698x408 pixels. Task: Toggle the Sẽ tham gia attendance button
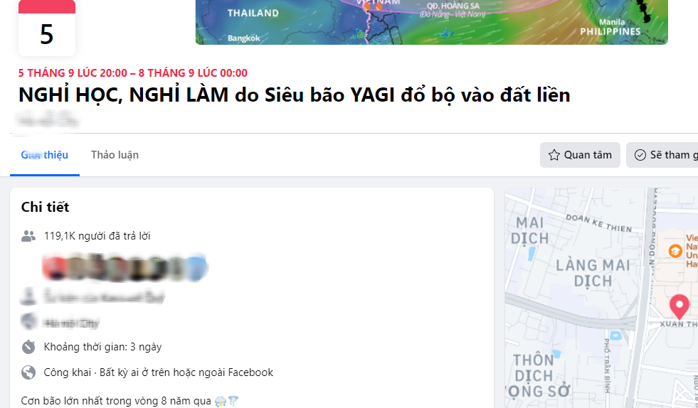pyautogui.click(x=662, y=155)
